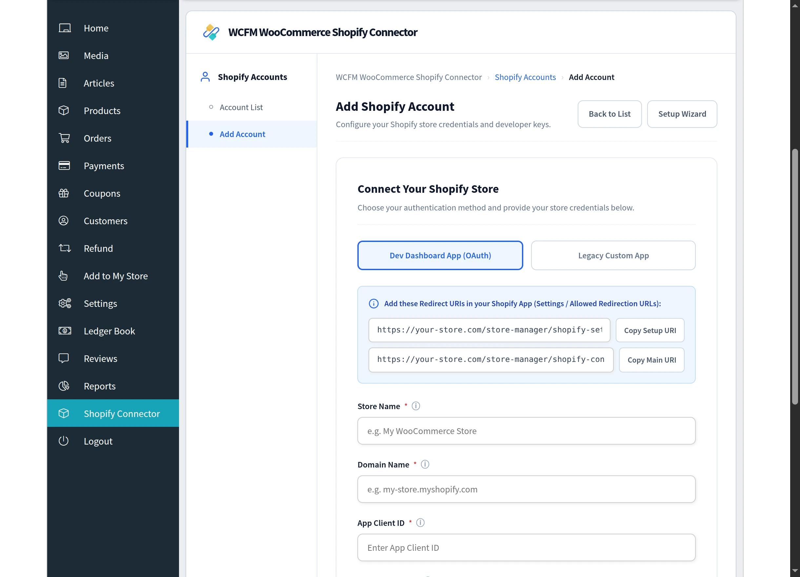This screenshot has height=577, width=800.
Task: Open the Reports menu entry
Action: click(113, 386)
